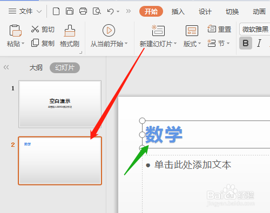
Task: Toggle bold formatting
Action: tap(246, 43)
